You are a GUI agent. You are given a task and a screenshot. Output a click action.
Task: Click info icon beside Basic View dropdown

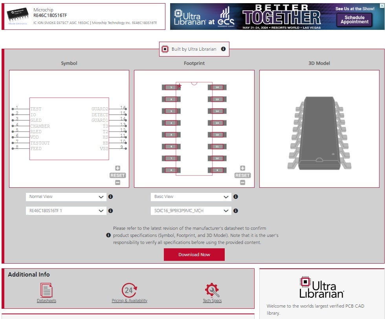(x=236, y=197)
